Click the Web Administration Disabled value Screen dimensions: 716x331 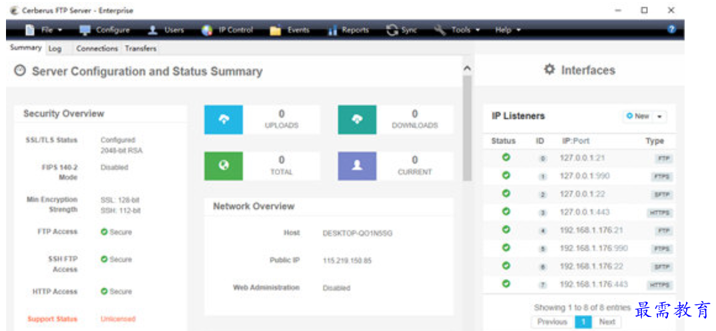coord(336,288)
